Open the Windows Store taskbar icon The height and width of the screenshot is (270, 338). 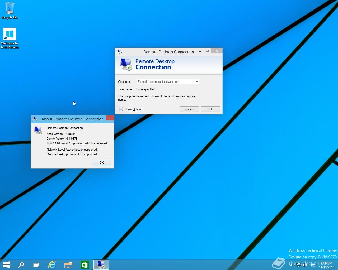(84, 265)
